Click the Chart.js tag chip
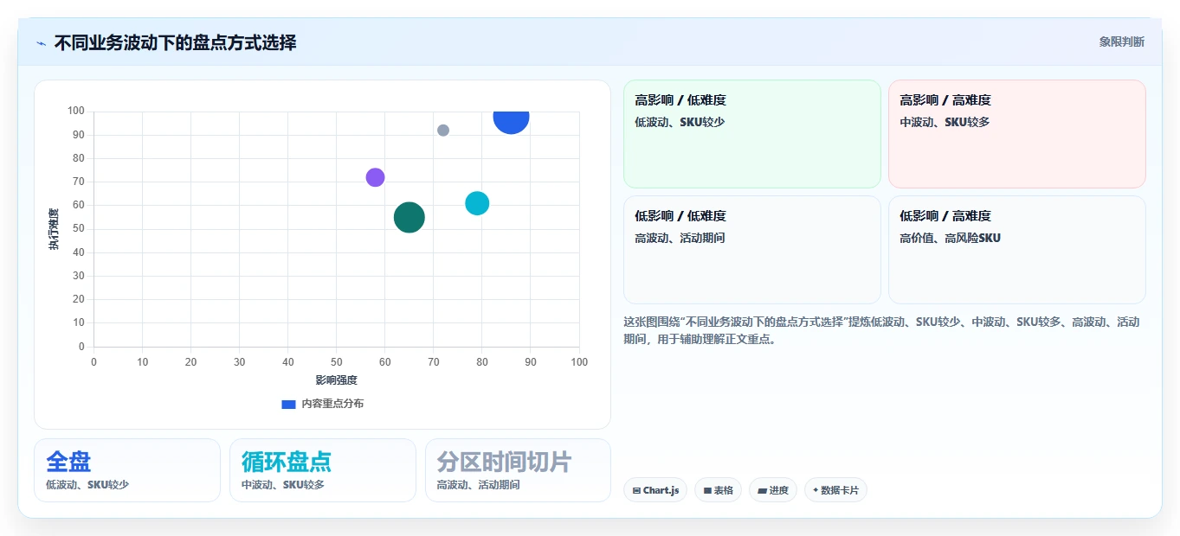 tap(655, 490)
